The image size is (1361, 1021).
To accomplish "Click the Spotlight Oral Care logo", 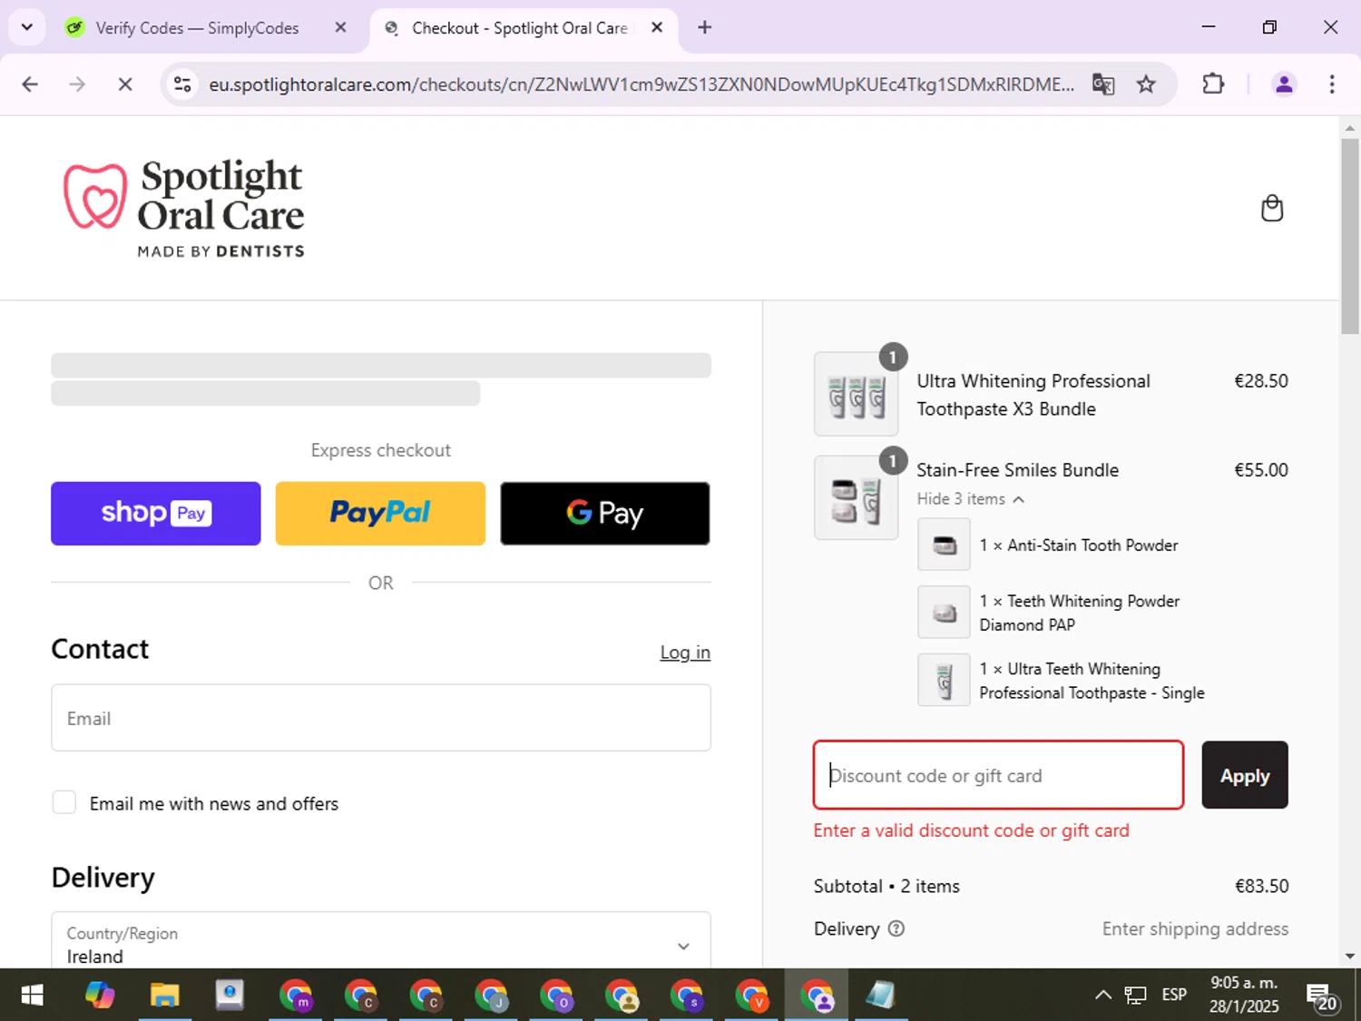I will (184, 209).
